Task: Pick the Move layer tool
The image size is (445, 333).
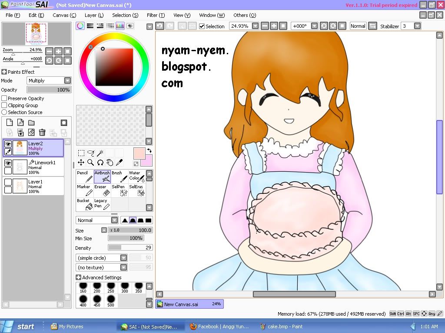Action: tap(81, 163)
